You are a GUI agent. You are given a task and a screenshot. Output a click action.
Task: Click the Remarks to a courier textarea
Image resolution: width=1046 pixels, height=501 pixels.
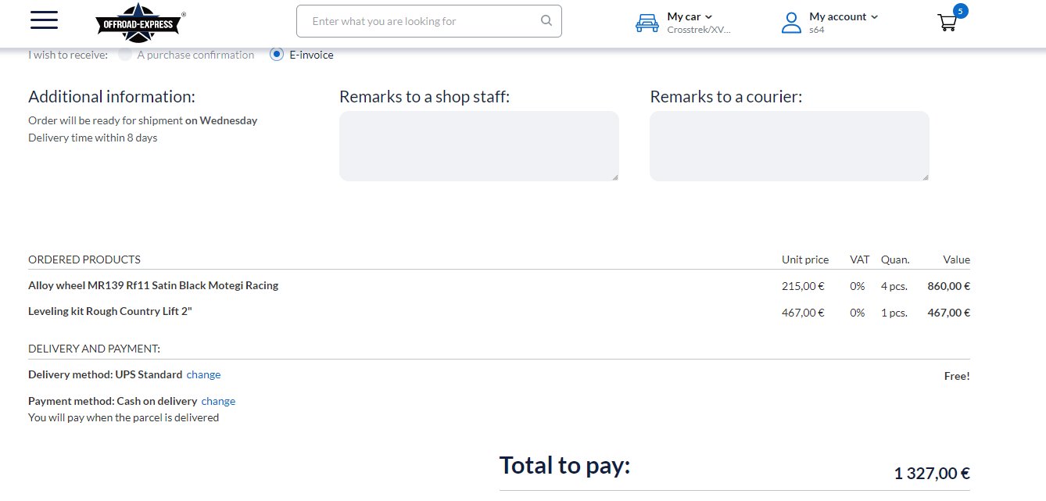pos(790,146)
